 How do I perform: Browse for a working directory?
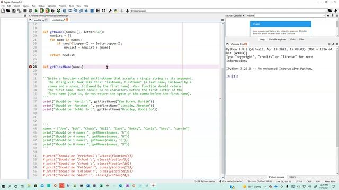tap(330, 11)
